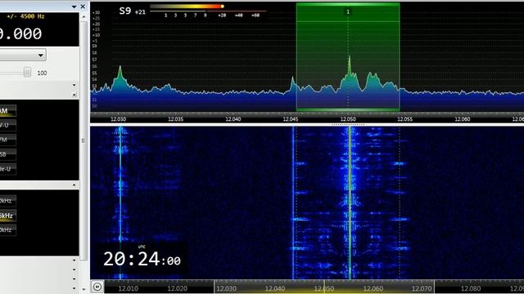The height and width of the screenshot is (294, 524).
Task: Click the left panel scrollbar up arrow
Action: click(x=84, y=16)
